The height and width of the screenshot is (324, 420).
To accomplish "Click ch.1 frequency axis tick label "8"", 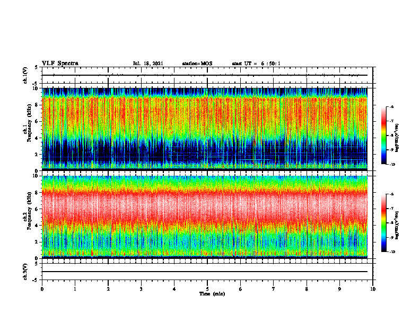I will [x=37, y=105].
